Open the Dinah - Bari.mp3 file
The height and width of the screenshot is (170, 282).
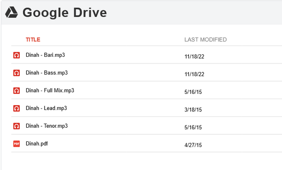pyautogui.click(x=45, y=55)
